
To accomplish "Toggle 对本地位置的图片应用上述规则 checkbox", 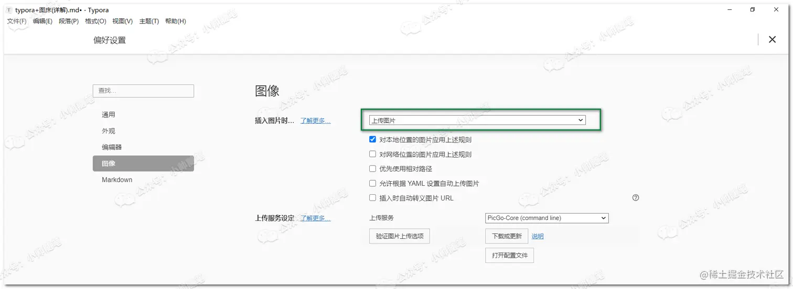I will click(372, 140).
